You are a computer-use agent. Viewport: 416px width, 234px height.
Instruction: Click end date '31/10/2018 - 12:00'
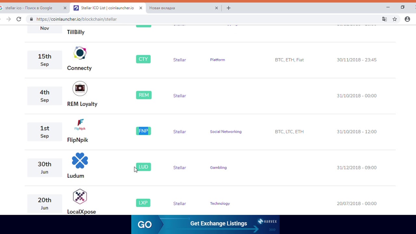coord(357,132)
